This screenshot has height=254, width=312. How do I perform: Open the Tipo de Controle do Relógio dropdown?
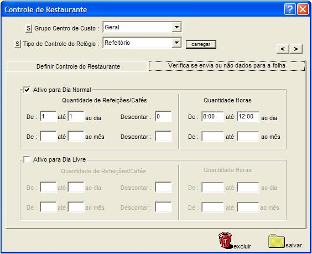point(176,43)
